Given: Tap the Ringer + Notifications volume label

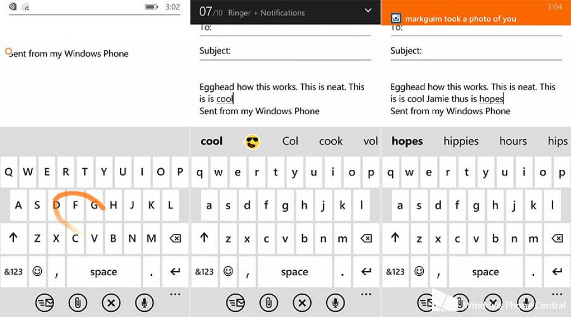Looking at the screenshot, I should tap(266, 13).
